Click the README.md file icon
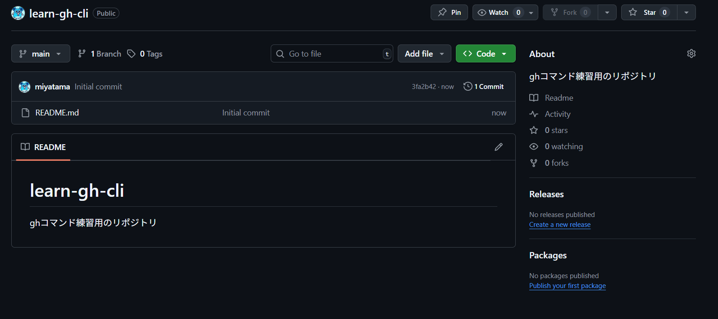 click(26, 113)
